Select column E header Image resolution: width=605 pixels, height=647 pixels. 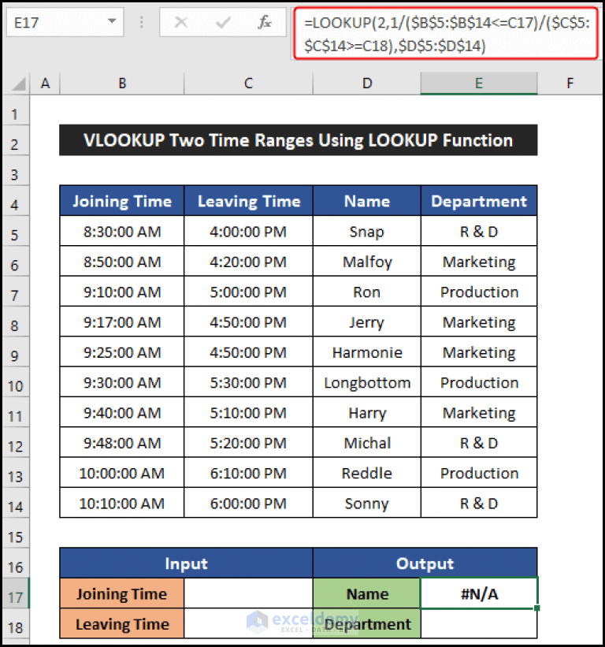pyautogui.click(x=479, y=84)
